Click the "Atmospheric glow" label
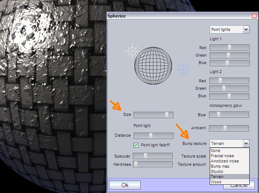This screenshot has width=259, height=193. (x=226, y=105)
